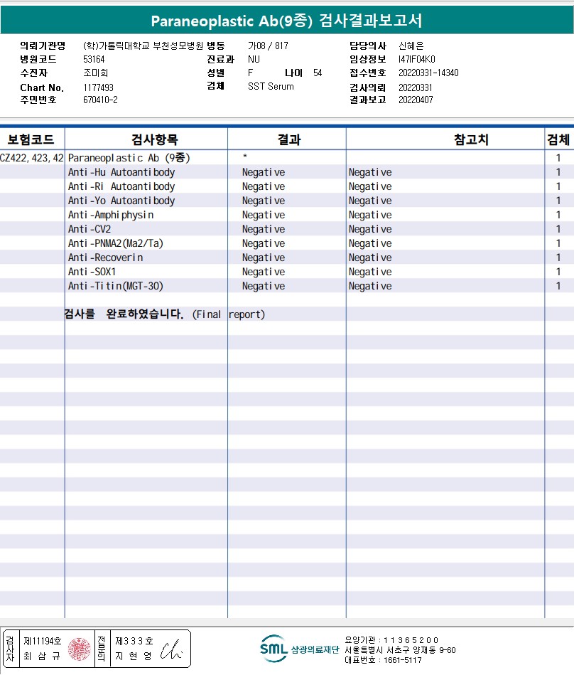Click the SML 삼광의료재단 logo
574x675 pixels.
(299, 649)
